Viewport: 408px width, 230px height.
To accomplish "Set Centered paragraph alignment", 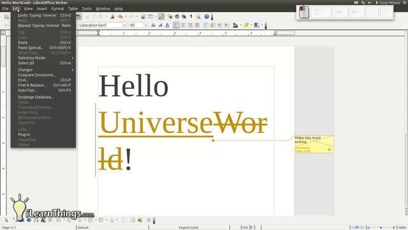I will point(183,26).
